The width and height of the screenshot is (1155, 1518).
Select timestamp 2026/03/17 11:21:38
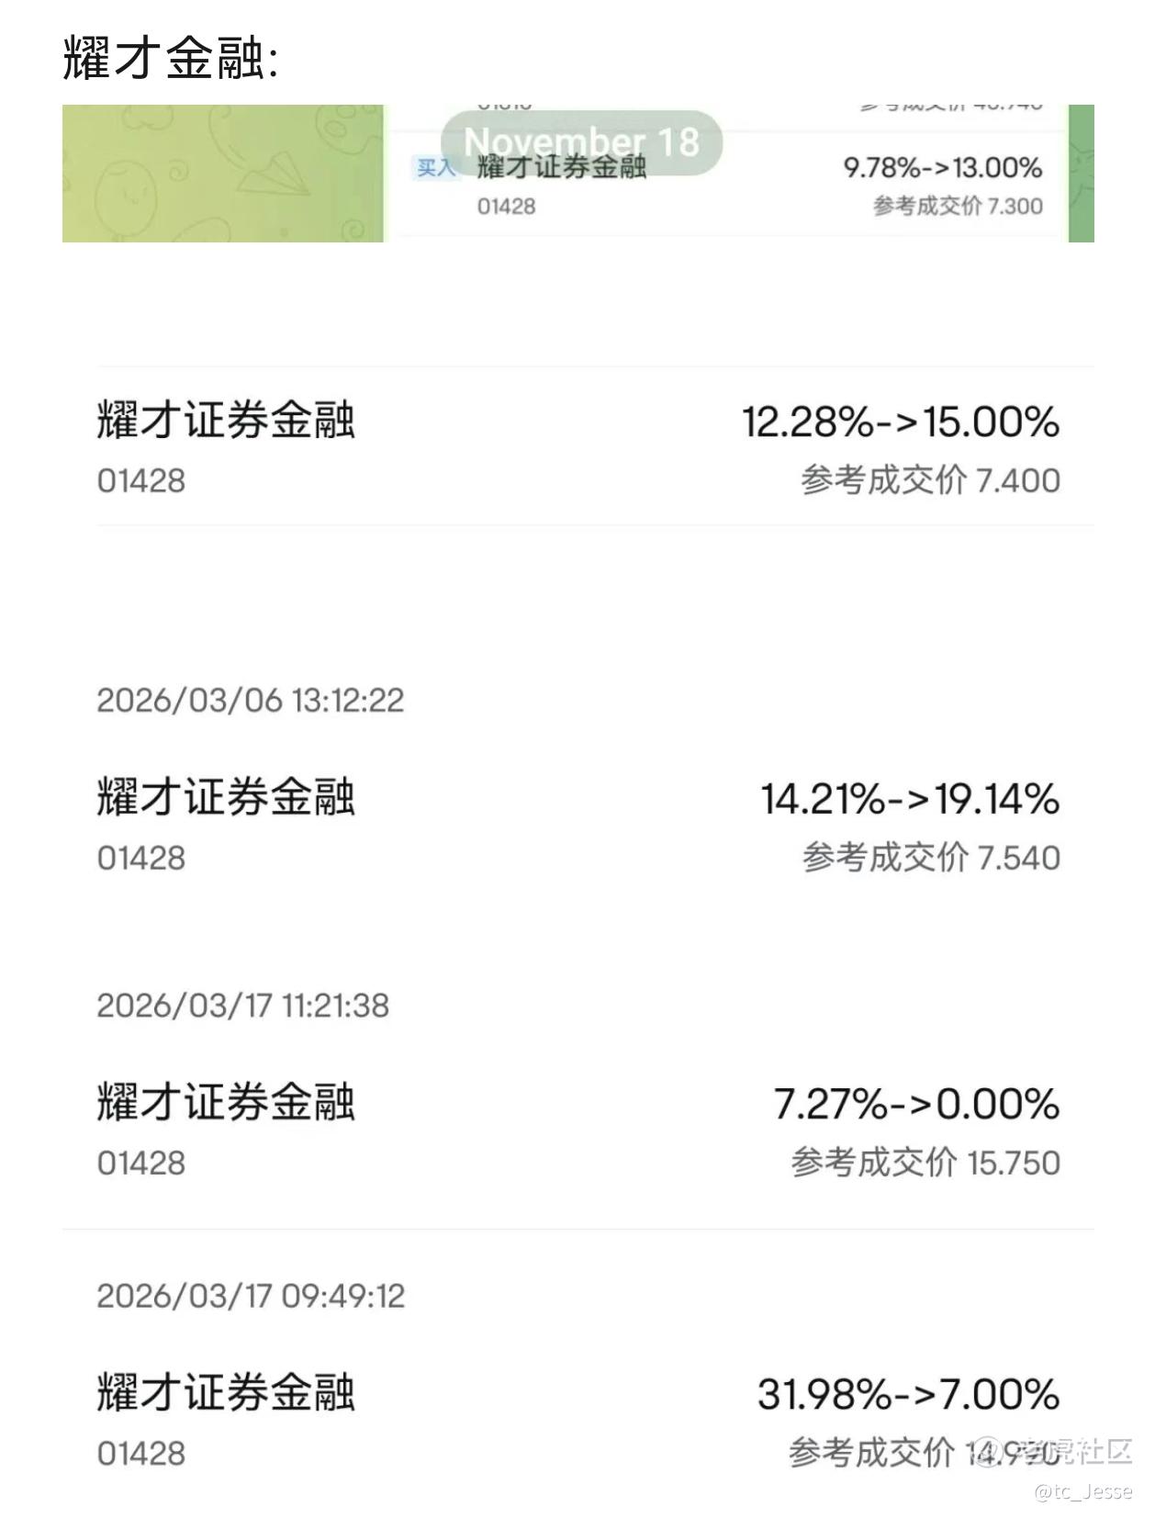(243, 1006)
